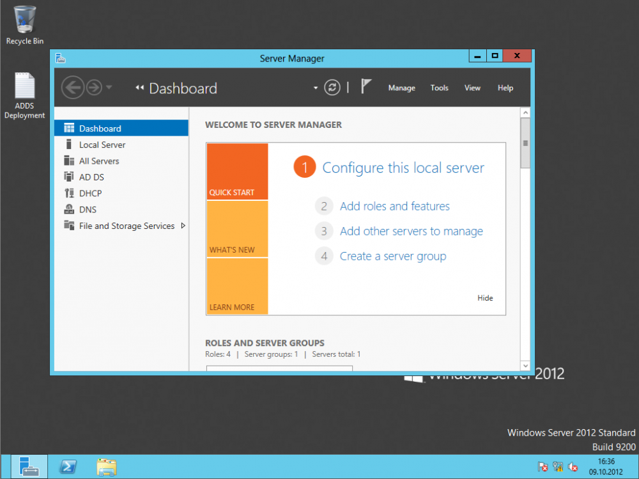Expand File and Storage Services arrow
This screenshot has height=479, width=639.
(x=183, y=226)
